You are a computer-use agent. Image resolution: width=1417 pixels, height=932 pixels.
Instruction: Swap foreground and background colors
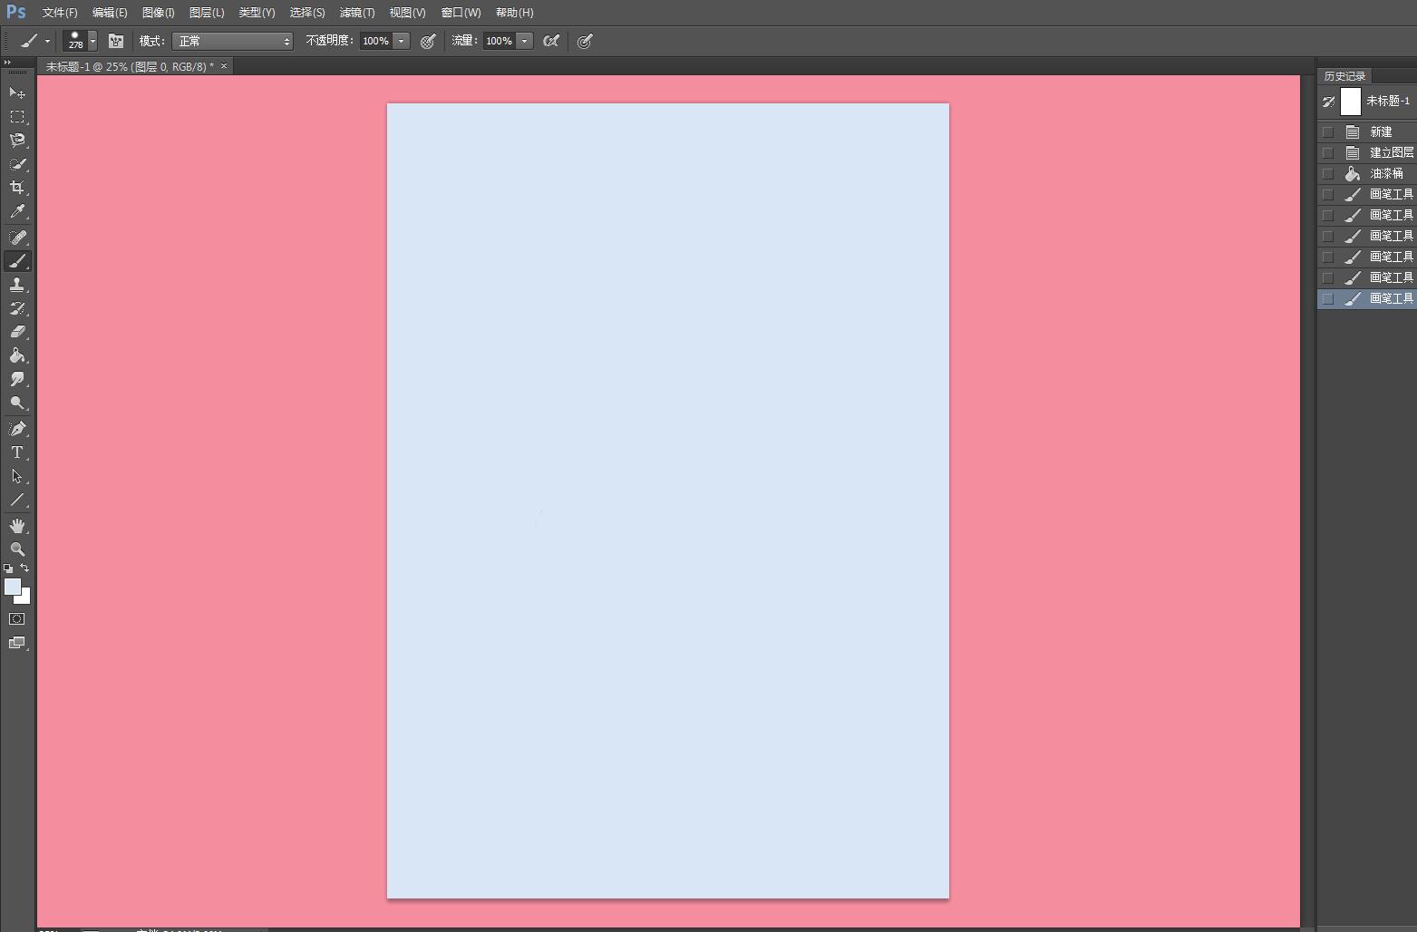click(x=24, y=568)
